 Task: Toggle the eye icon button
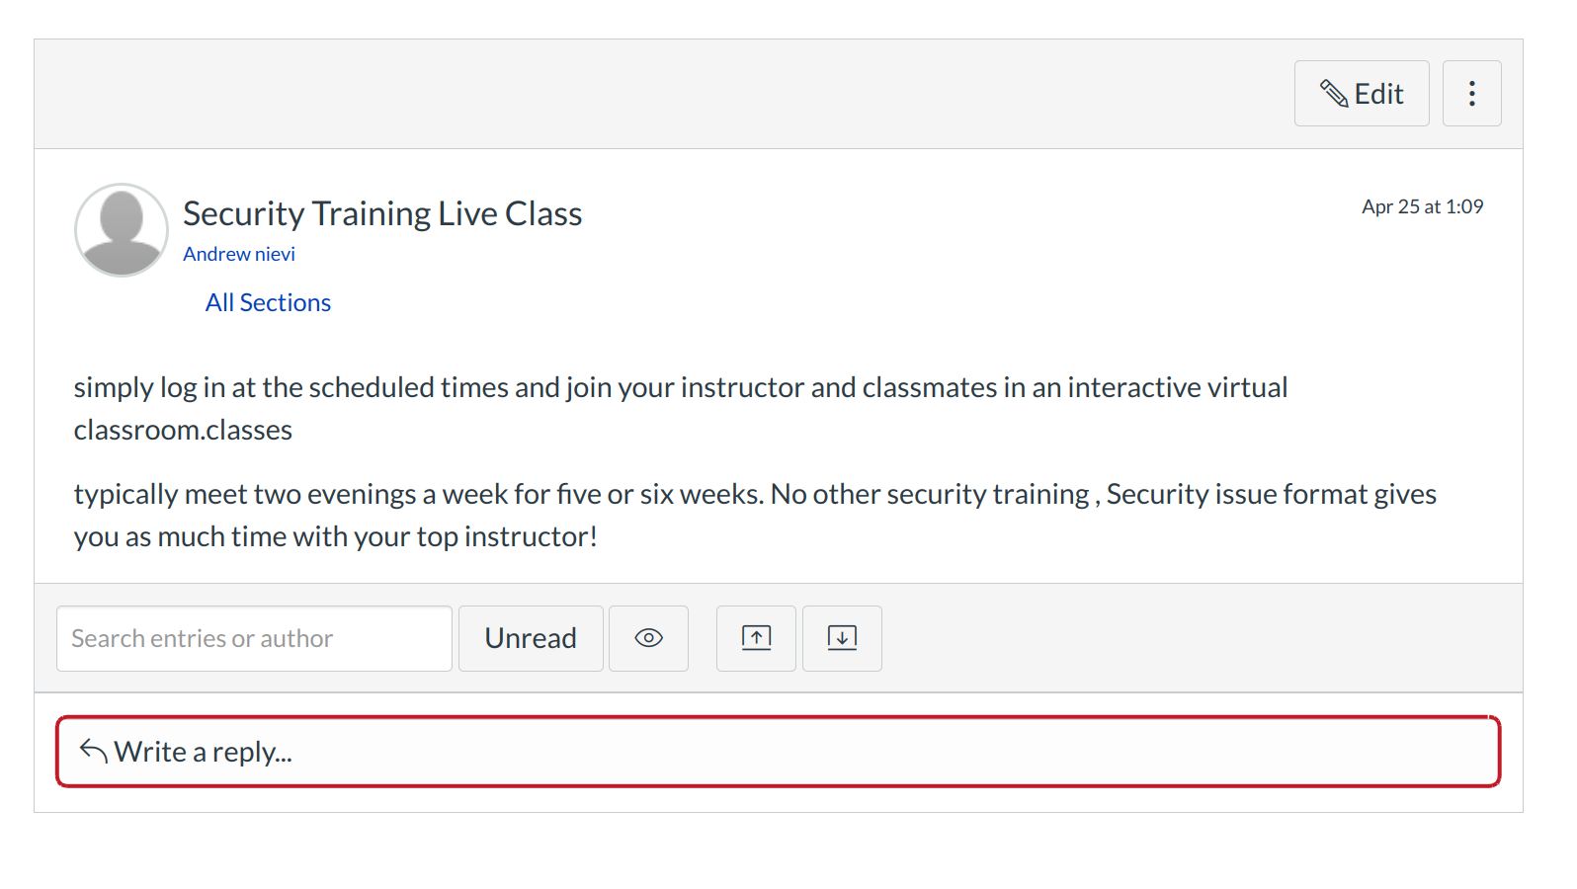(x=648, y=639)
